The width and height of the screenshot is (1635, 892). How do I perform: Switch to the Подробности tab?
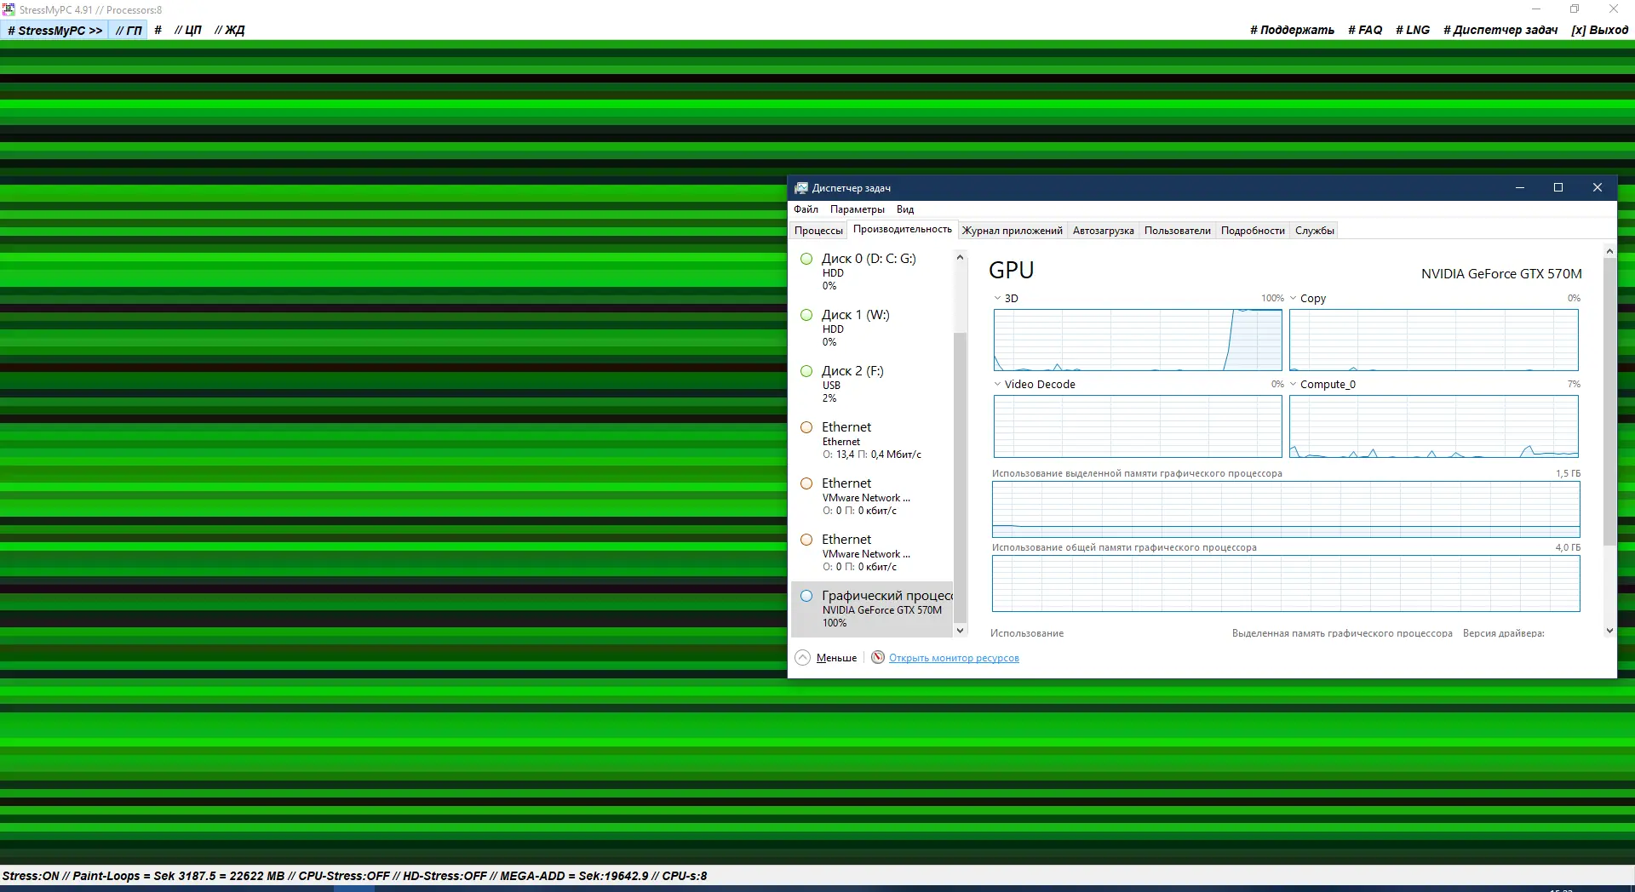point(1253,231)
